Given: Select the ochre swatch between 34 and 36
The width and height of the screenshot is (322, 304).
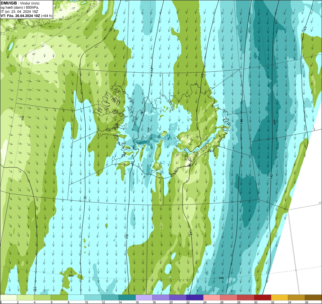Looking at the screenshot, I should click(x=297, y=298).
